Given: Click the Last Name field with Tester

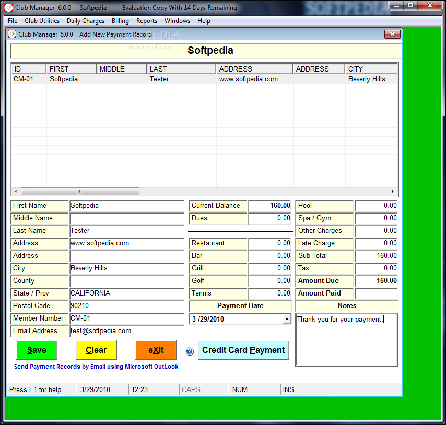Looking at the screenshot, I should (x=127, y=231).
